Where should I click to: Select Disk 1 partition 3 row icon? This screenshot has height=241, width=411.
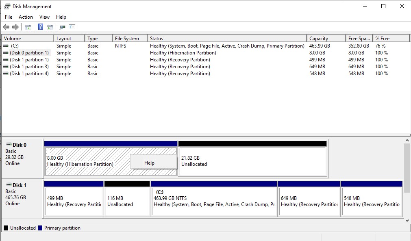[6, 67]
